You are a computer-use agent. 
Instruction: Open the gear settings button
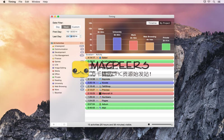point(64,124)
